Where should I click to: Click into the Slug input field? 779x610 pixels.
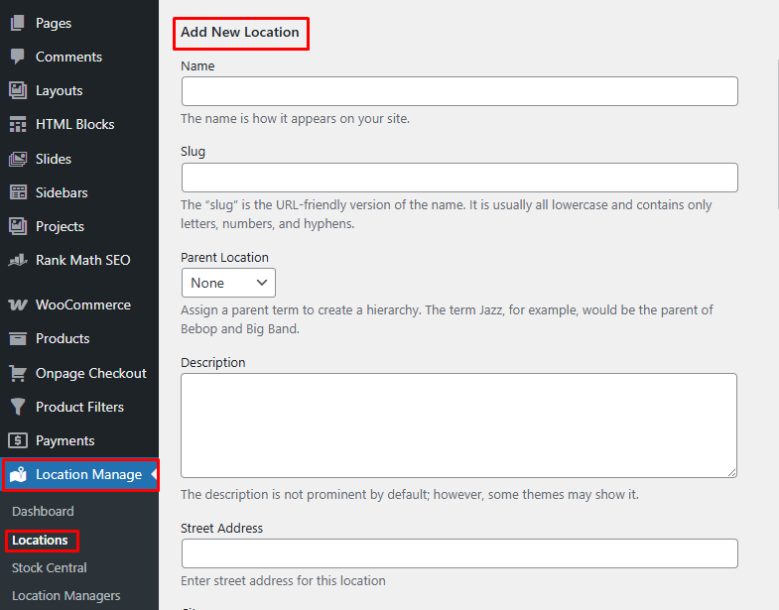[x=459, y=178]
